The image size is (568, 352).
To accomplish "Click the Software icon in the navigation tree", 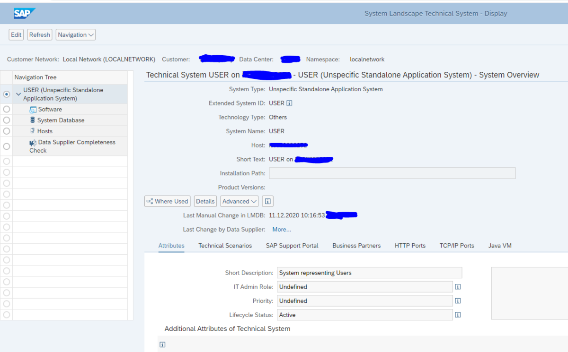I will [33, 109].
